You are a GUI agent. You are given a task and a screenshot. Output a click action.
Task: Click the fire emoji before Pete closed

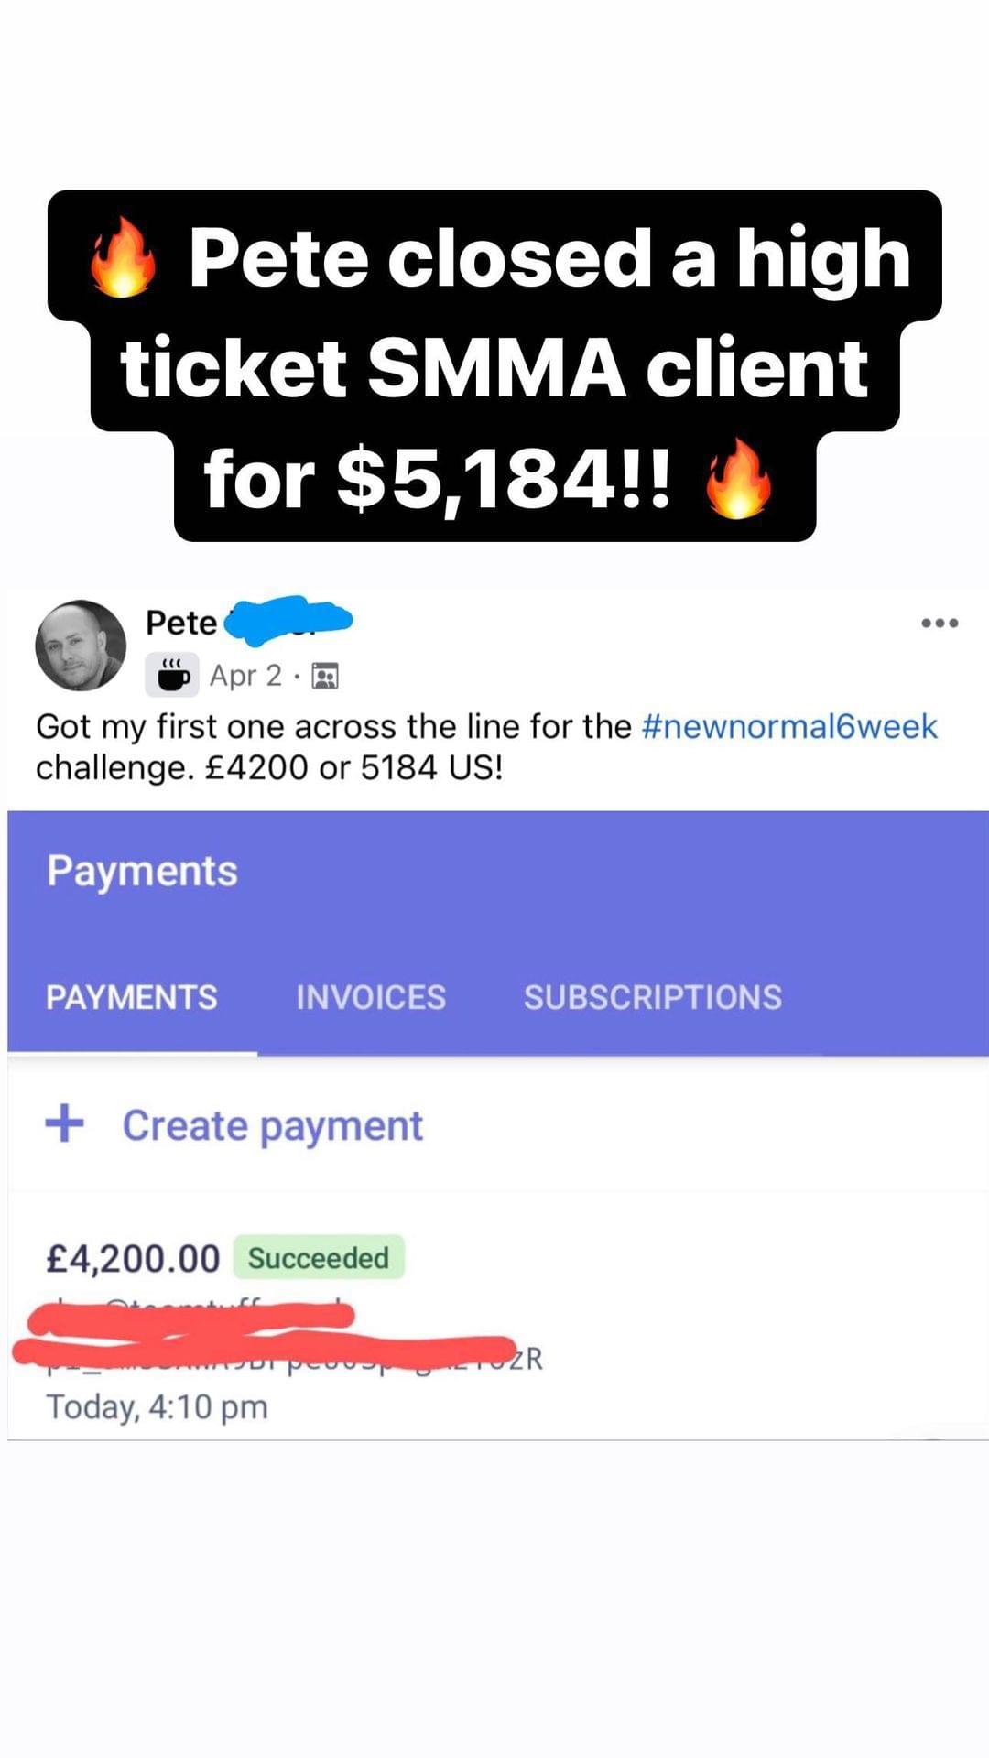123,258
